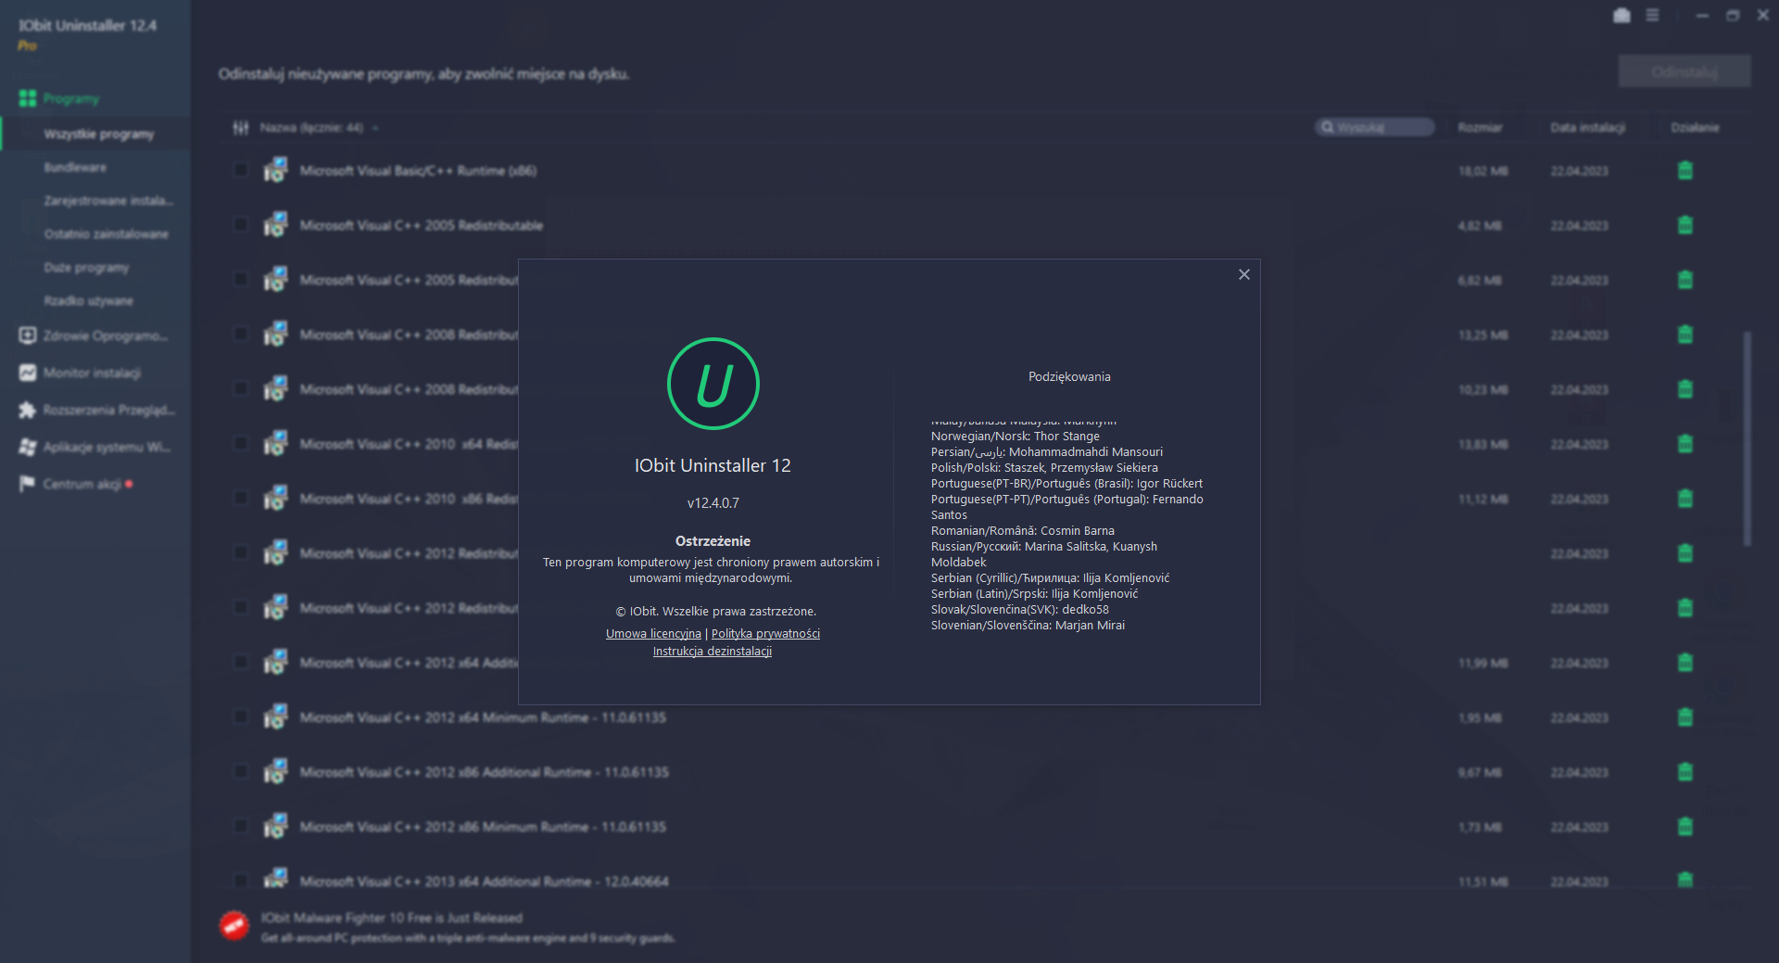Check the Visual C++ 2010 x86 Redist checkbox
The height and width of the screenshot is (963, 1779).
click(241, 499)
